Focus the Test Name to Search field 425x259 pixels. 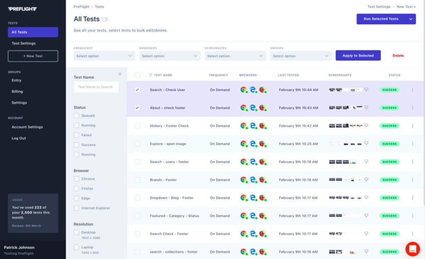point(96,87)
